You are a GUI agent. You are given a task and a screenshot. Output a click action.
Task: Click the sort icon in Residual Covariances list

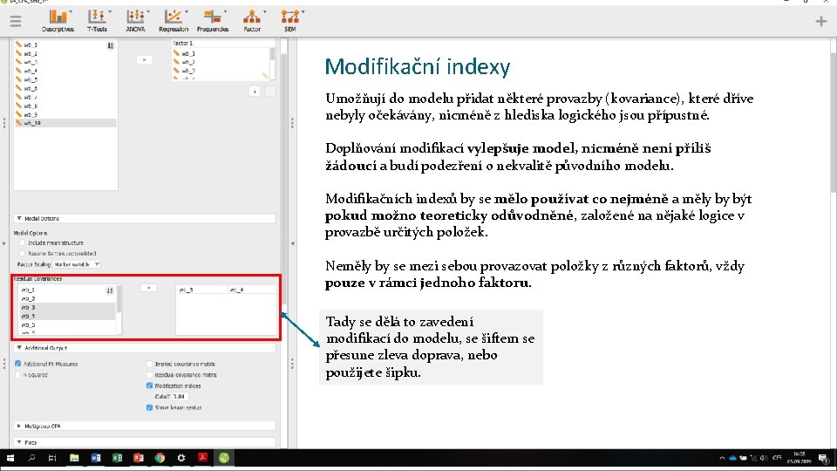pos(110,291)
